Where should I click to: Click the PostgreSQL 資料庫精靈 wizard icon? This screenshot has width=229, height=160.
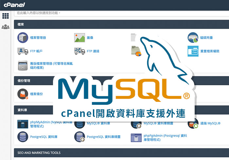pyautogui.click(x=79, y=137)
